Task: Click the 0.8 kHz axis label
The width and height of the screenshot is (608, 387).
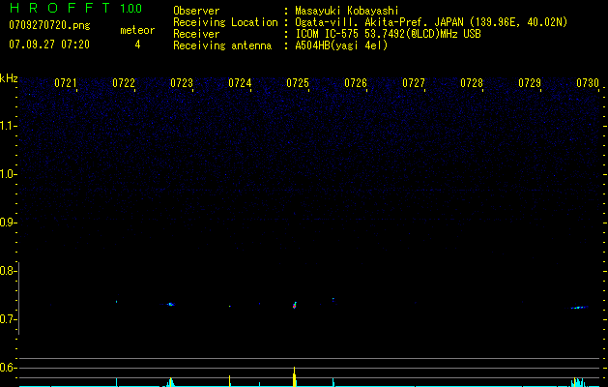Action: [x=7, y=271]
